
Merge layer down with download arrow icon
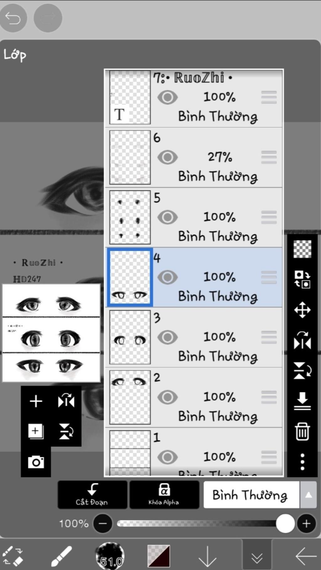coord(302,401)
